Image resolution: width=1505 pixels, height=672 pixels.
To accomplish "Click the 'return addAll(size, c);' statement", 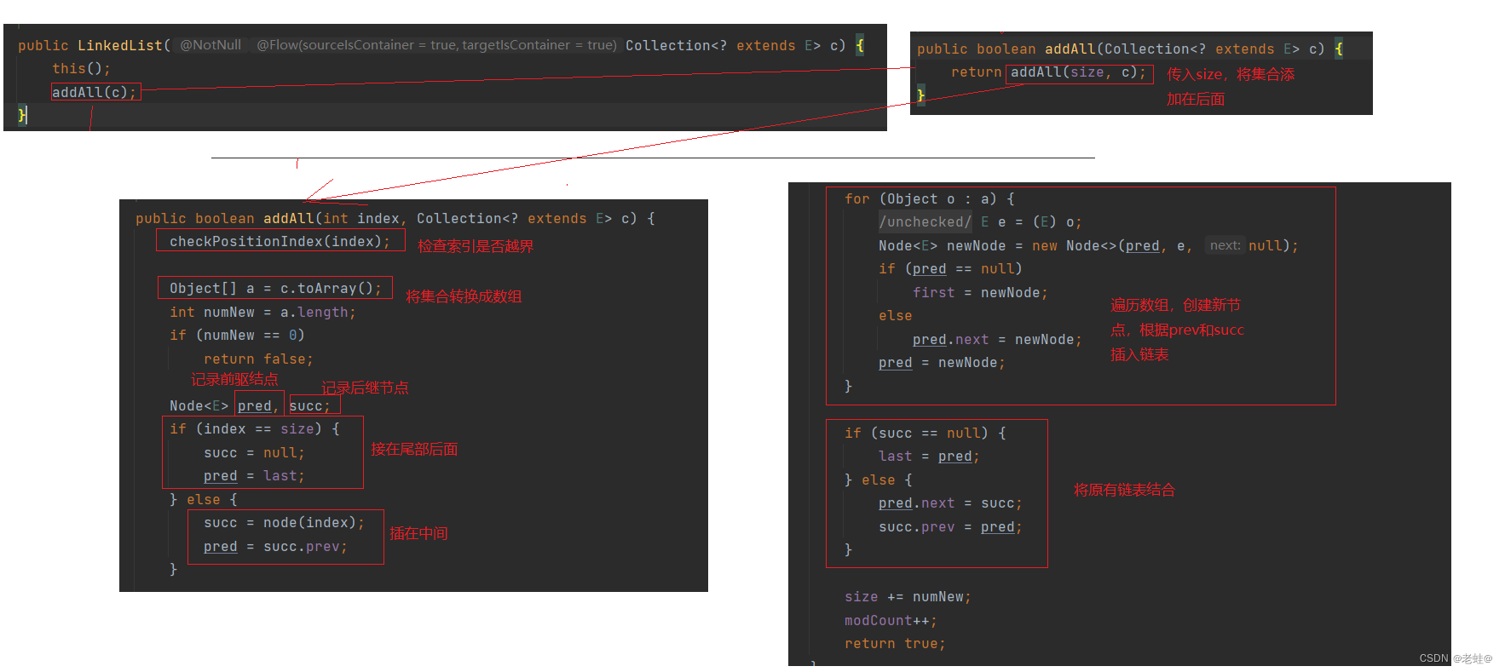I will [x=1048, y=72].
